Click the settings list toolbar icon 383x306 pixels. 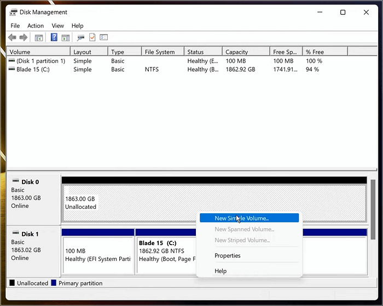103,37
